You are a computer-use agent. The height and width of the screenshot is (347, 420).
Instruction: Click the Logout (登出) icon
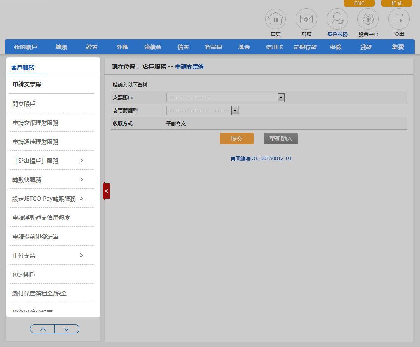399,19
